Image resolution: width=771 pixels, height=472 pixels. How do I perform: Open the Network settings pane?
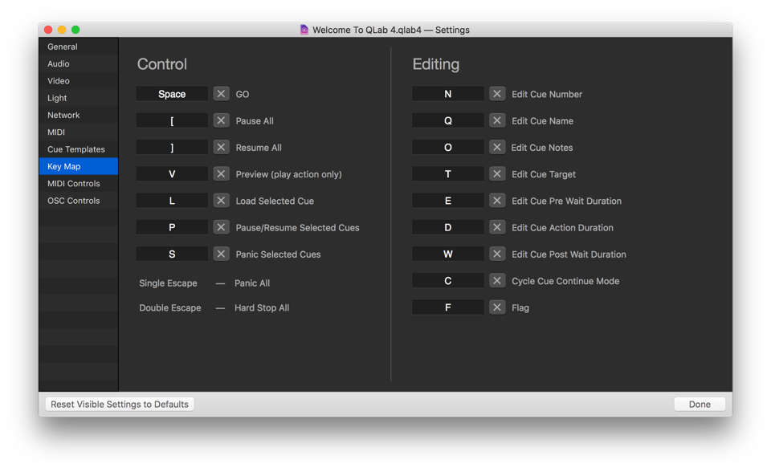tap(63, 116)
